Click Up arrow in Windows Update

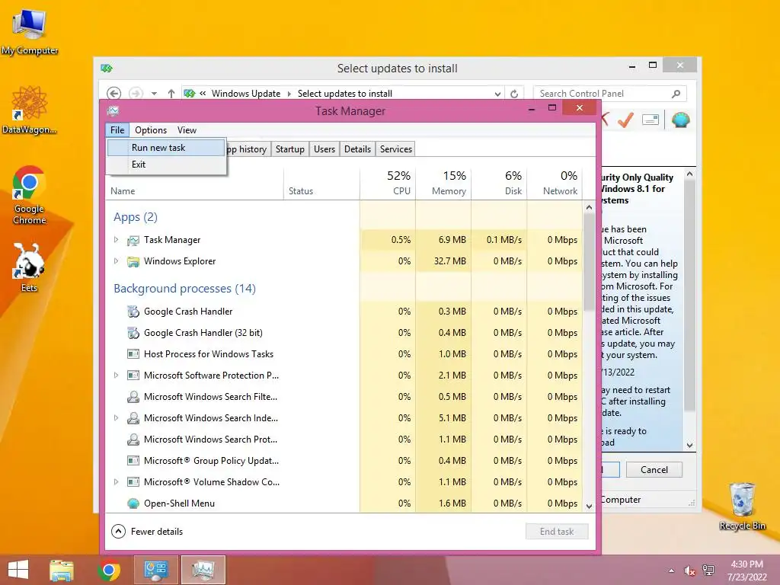pyautogui.click(x=171, y=94)
